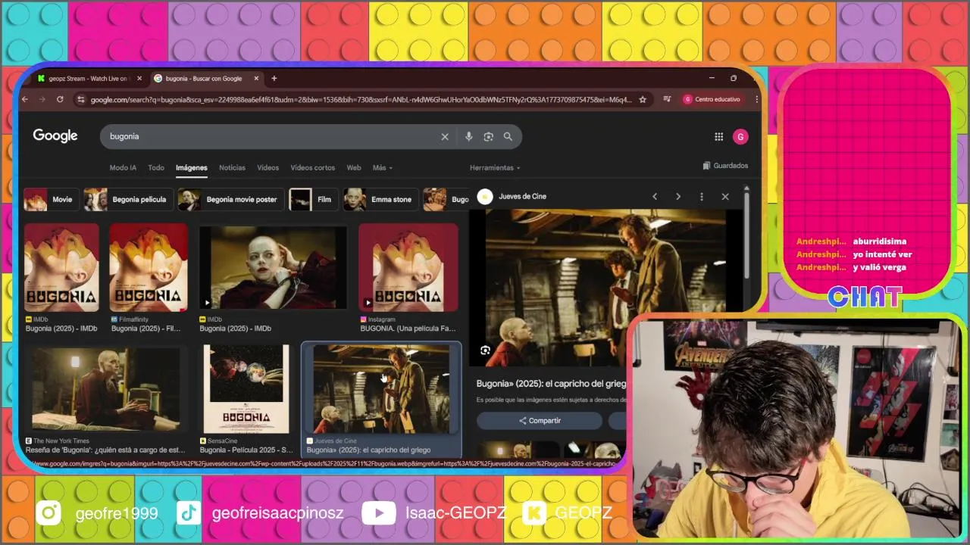Open Instagram BUGONIA poster thumbnail
The height and width of the screenshot is (545, 970).
(408, 267)
